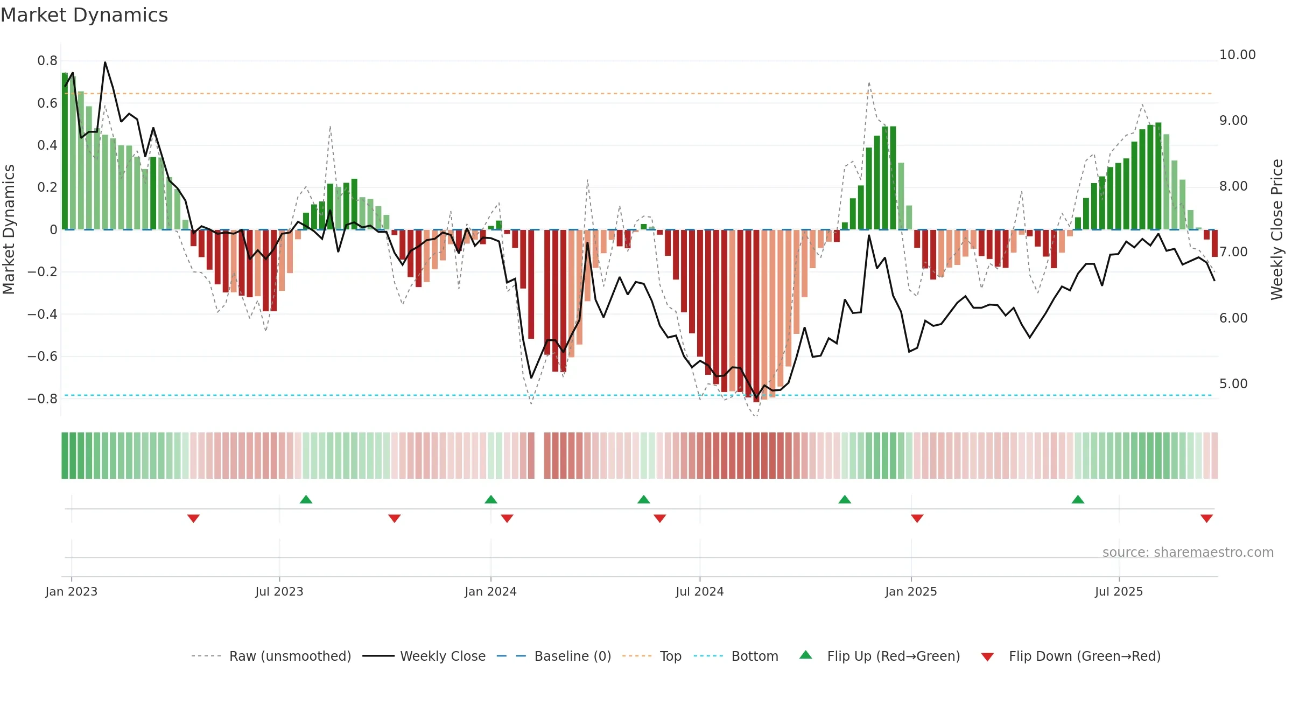Click the Jan 2023 x-axis label
This screenshot has height=727, width=1292.
(72, 591)
